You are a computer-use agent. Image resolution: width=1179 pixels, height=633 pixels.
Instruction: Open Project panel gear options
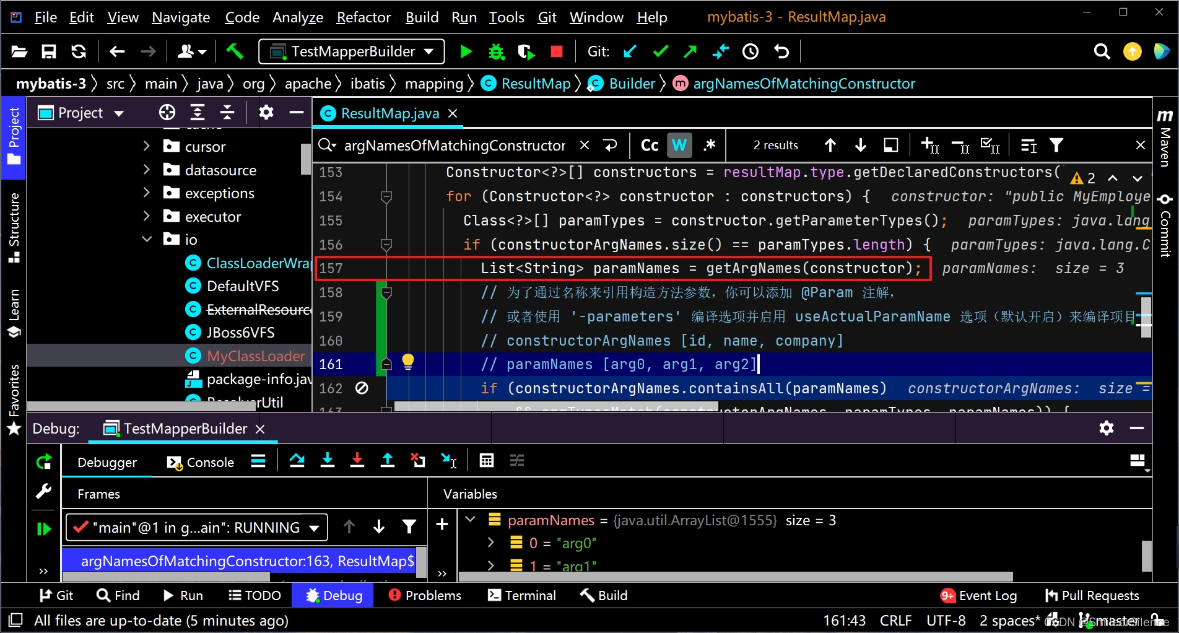tap(266, 112)
